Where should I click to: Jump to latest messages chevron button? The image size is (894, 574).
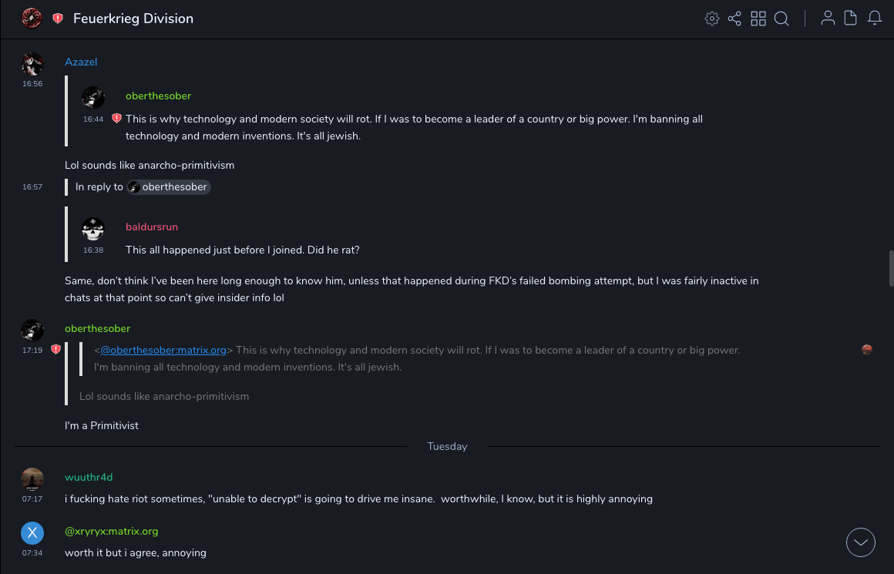[861, 542]
